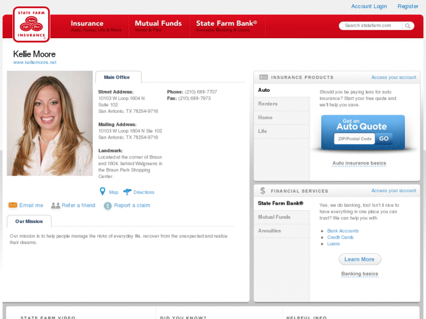
Task: Click the people icon beside Refer a friend
Action: tap(56, 205)
